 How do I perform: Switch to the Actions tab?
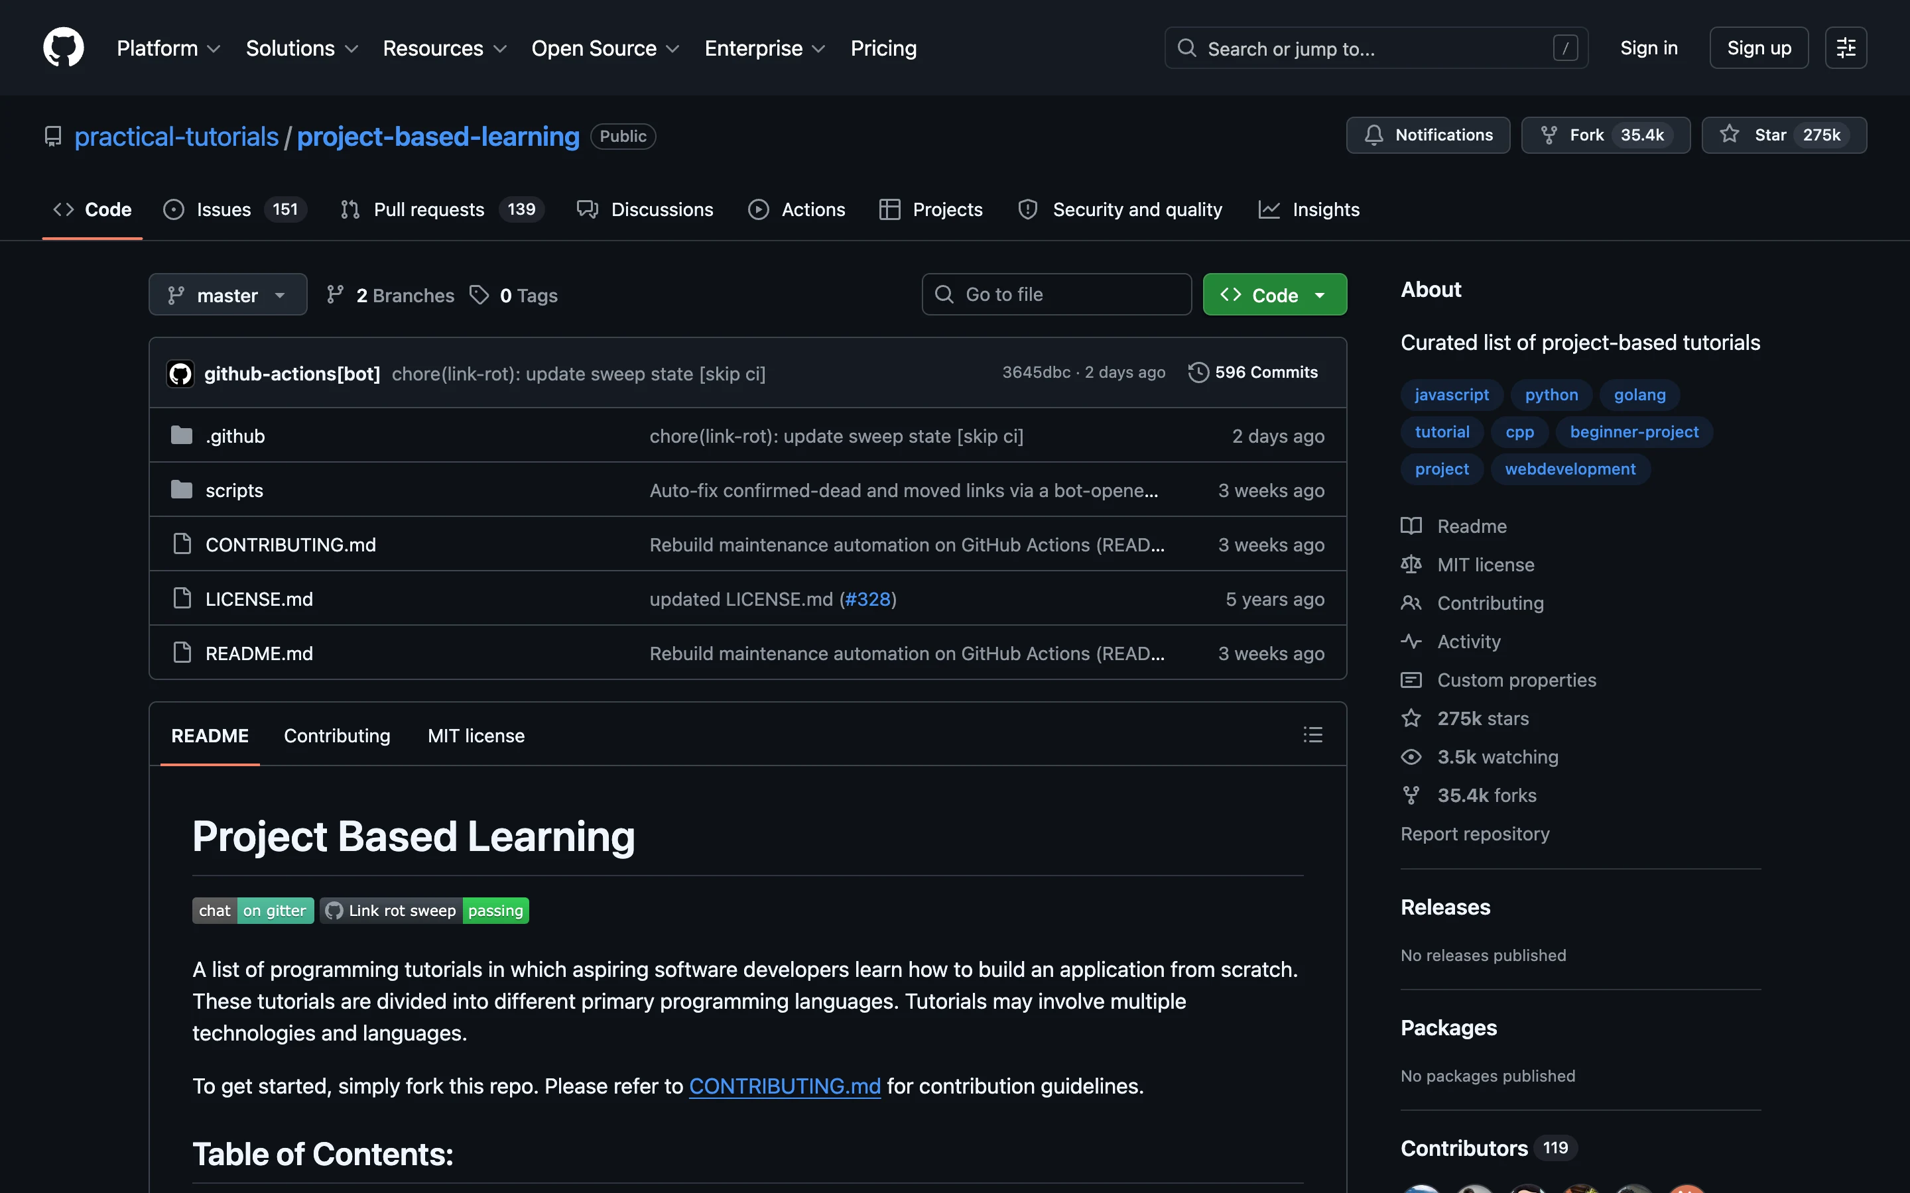pyautogui.click(x=797, y=209)
